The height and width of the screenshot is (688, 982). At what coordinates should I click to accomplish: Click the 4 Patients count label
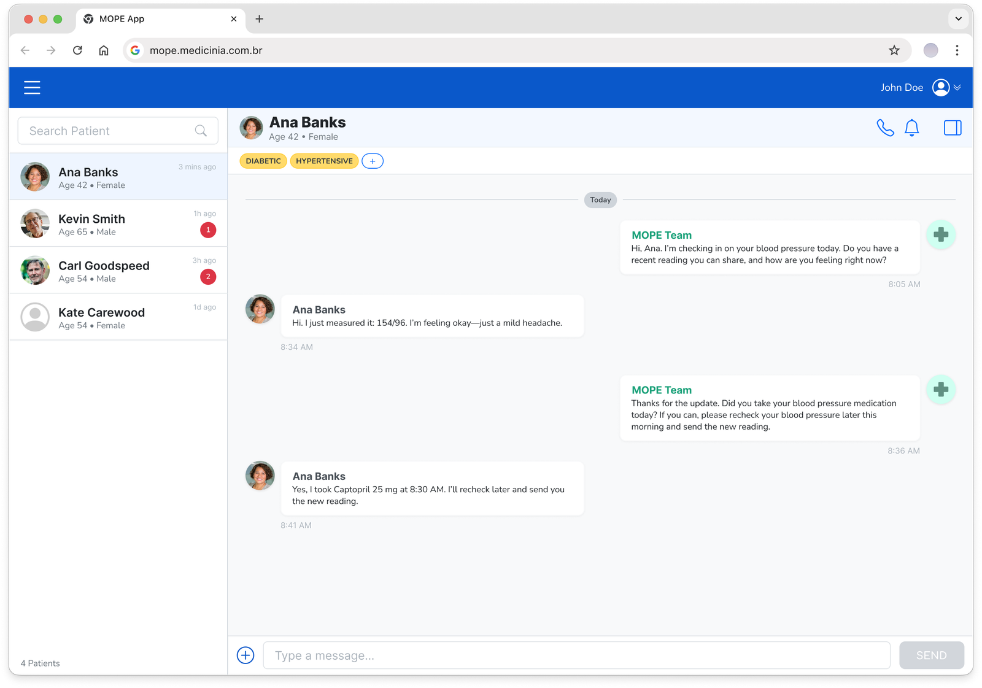click(41, 663)
